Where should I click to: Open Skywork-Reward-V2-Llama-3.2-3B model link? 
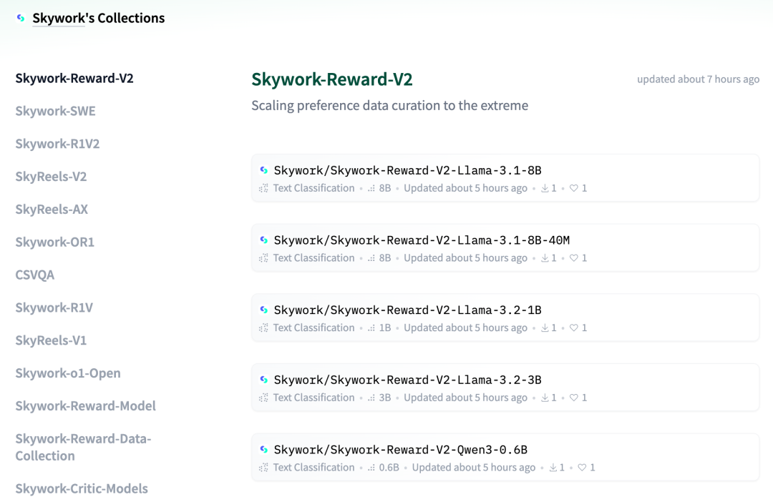408,380
